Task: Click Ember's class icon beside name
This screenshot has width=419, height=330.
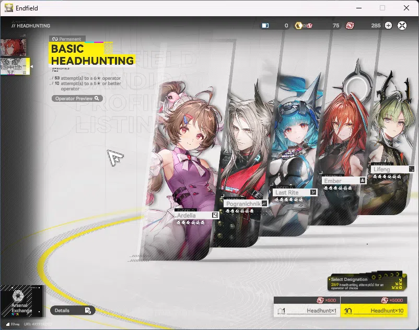Action: click(x=363, y=181)
